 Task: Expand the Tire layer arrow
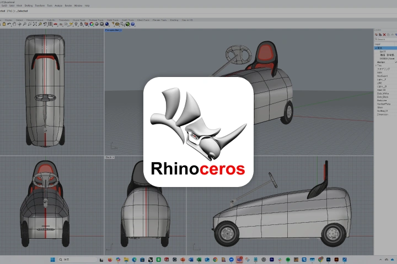(x=376, y=65)
